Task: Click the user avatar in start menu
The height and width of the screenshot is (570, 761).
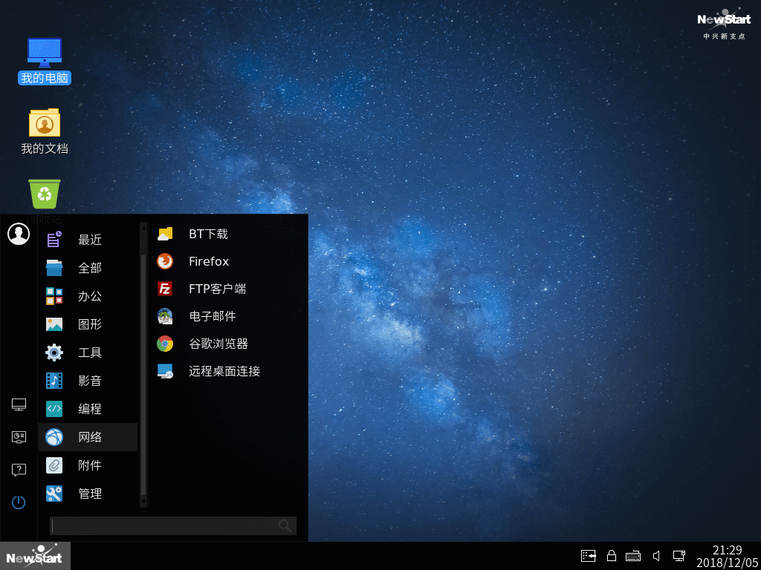Action: (x=19, y=234)
